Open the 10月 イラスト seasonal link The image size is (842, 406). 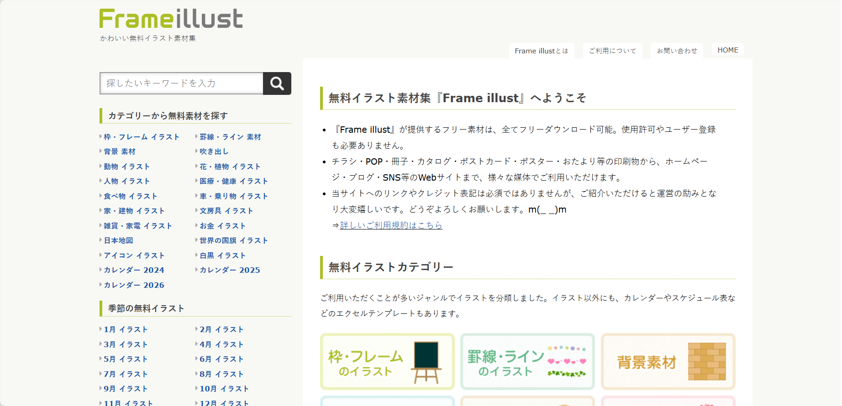click(224, 389)
